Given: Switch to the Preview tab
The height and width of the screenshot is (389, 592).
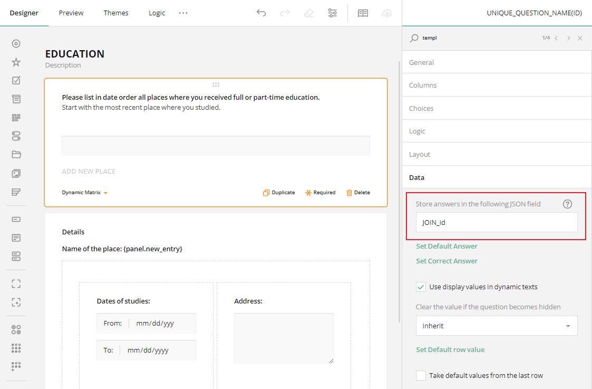Looking at the screenshot, I should pos(71,13).
